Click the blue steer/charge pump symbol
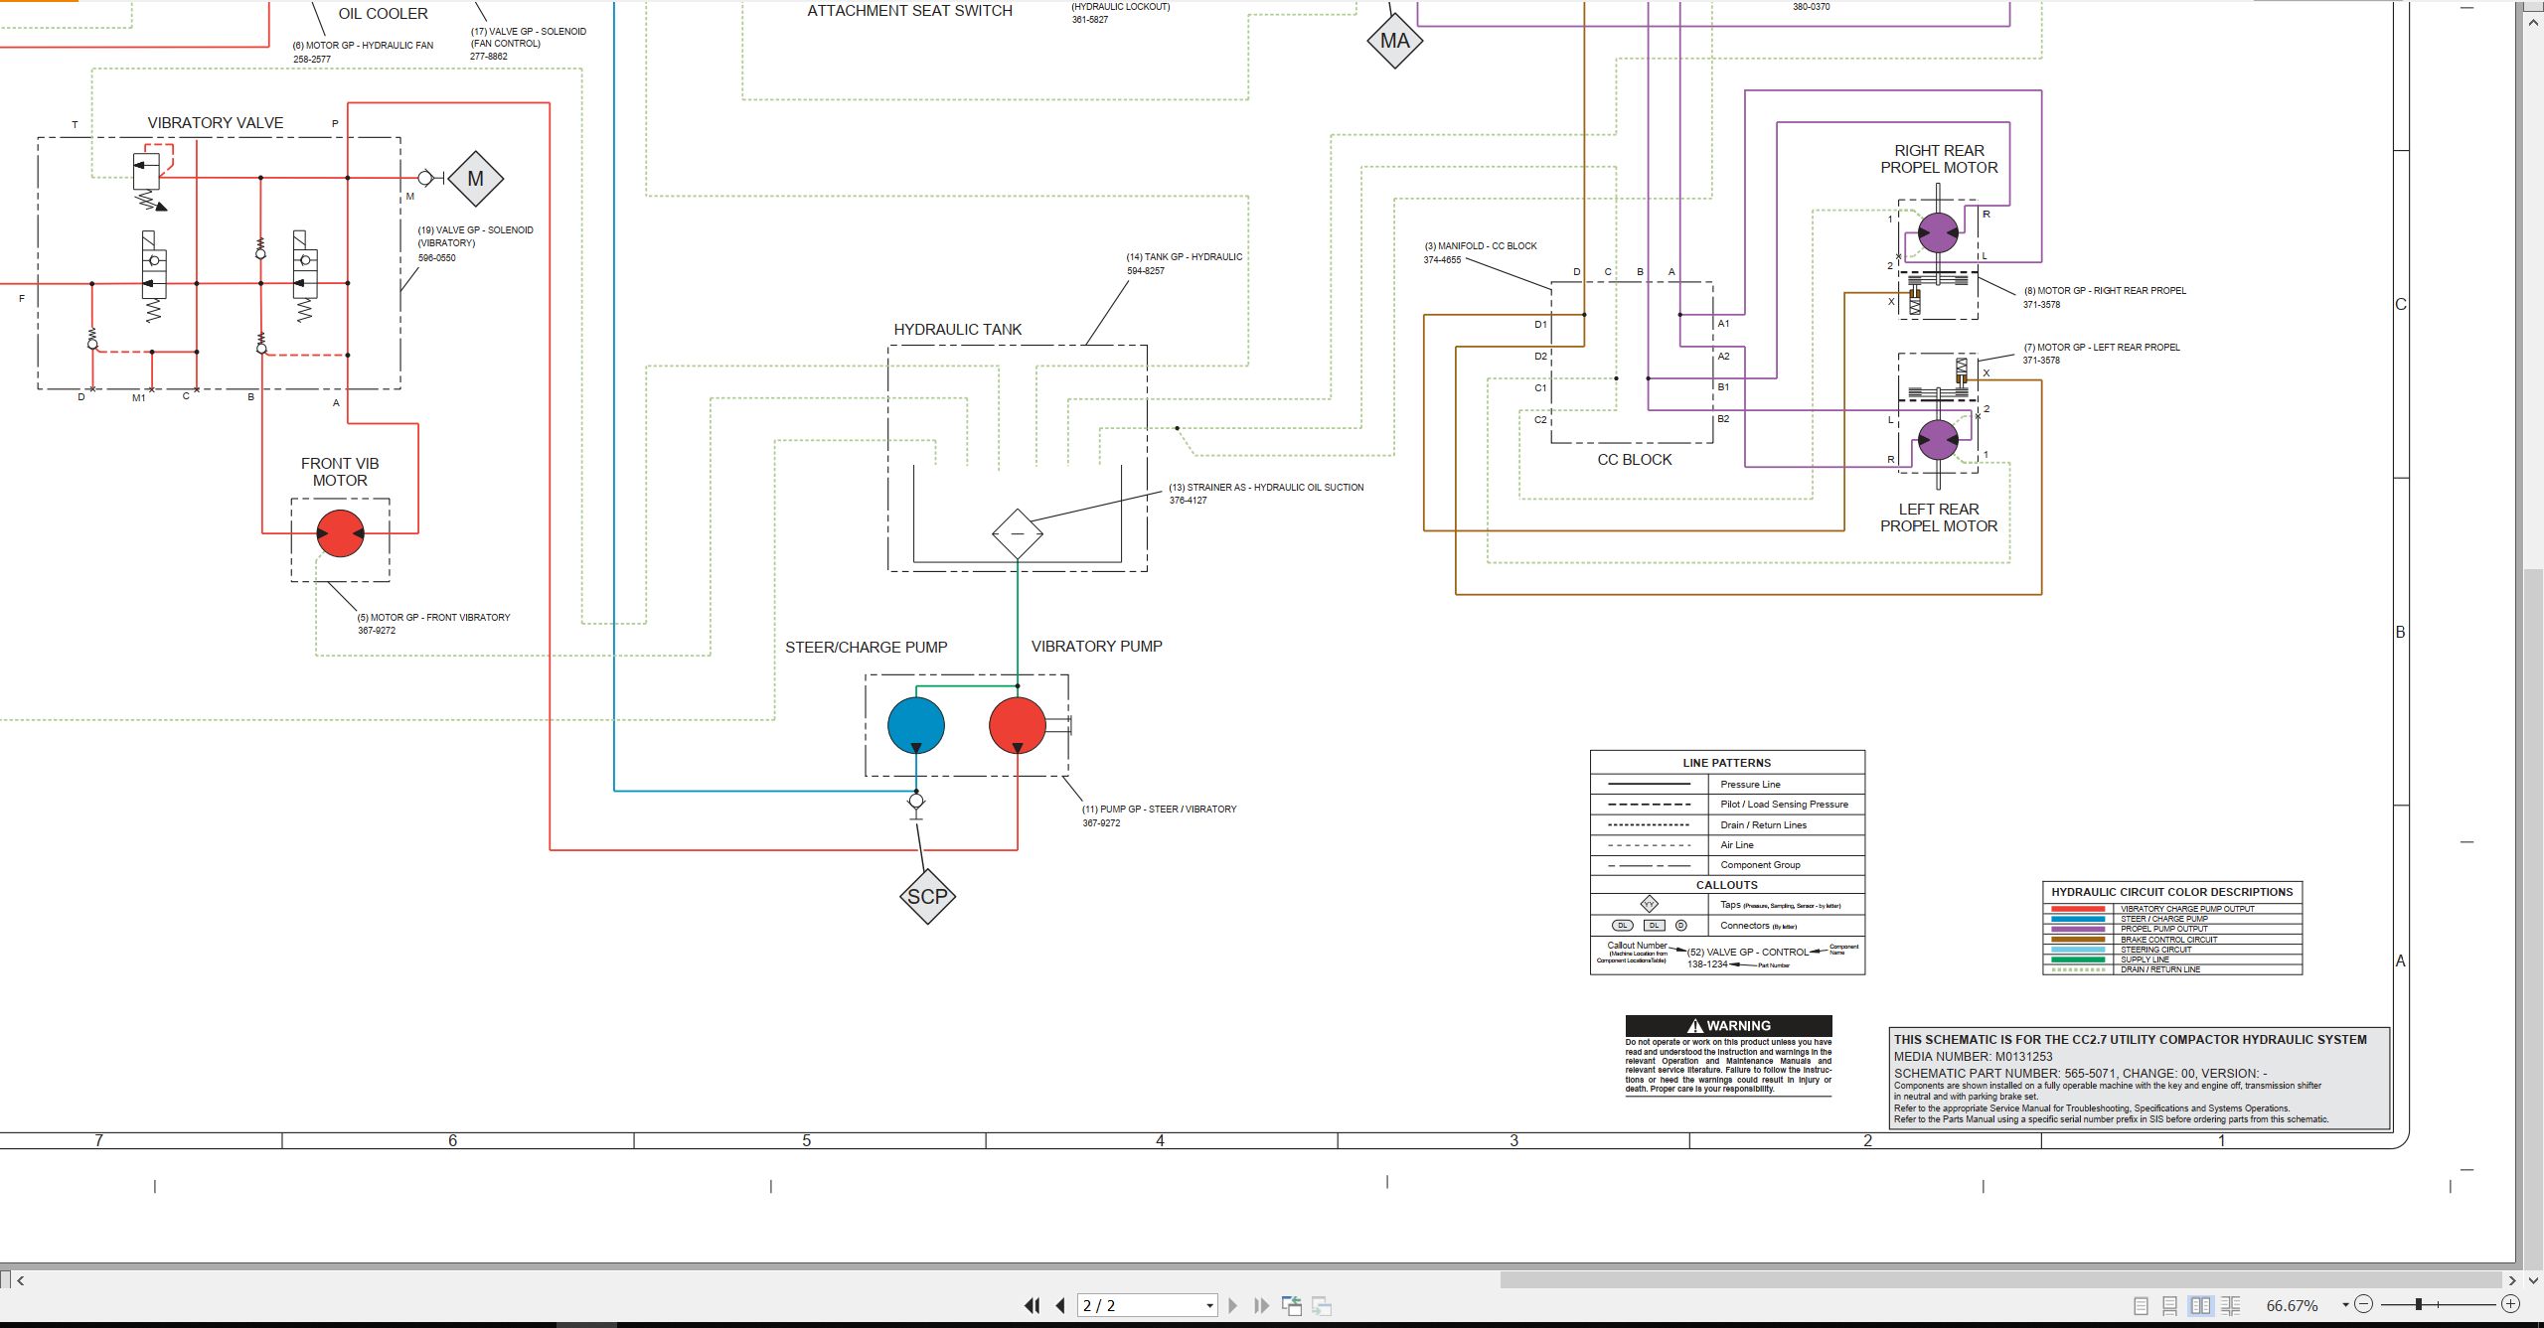 pyautogui.click(x=915, y=726)
